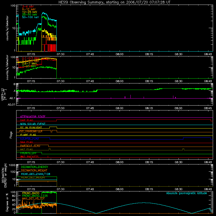Select the red '0.1-0.3 MeV' legend entry
Screen dimensions: 216x216
(31, 58)
